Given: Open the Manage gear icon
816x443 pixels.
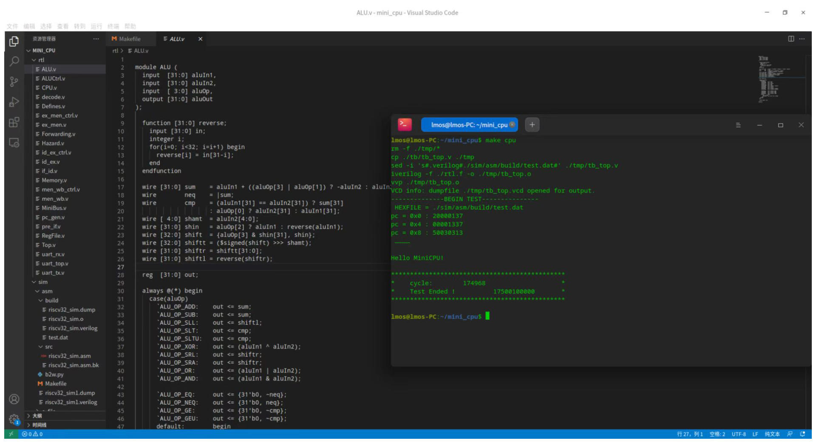Looking at the screenshot, I should (x=14, y=419).
